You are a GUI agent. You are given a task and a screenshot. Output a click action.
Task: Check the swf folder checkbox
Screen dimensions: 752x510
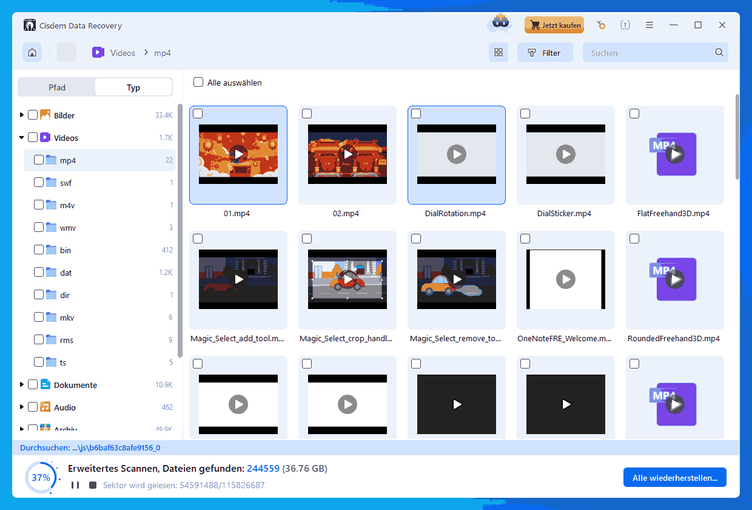tap(39, 182)
